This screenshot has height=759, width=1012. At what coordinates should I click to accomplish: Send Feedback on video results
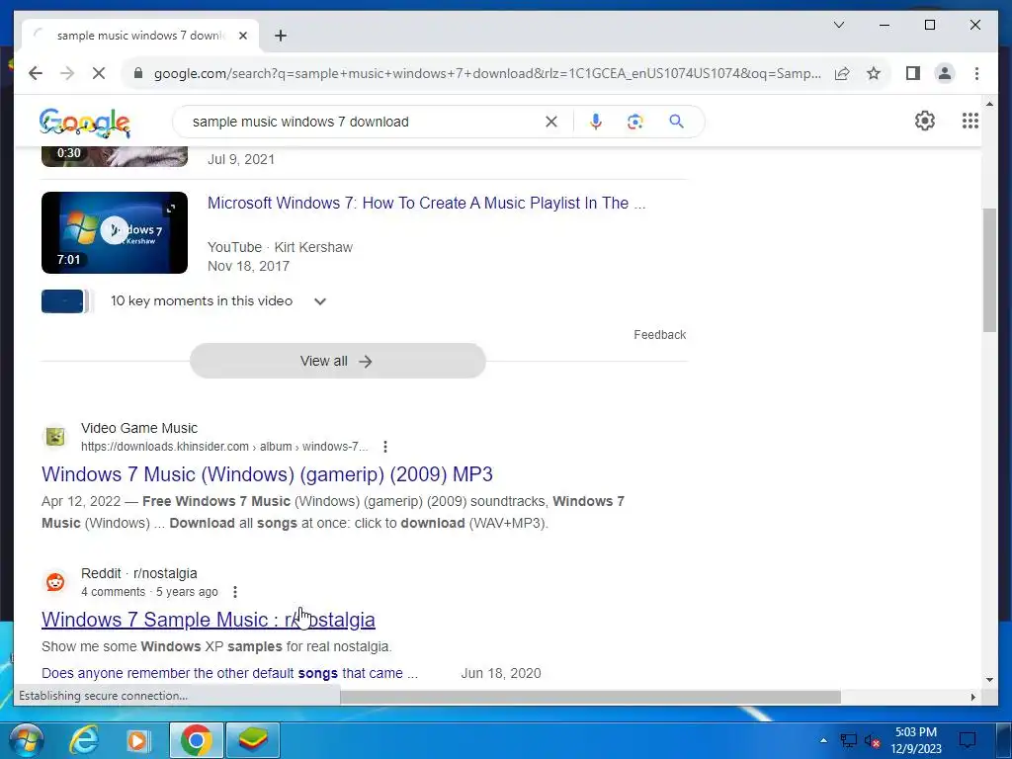pos(659,334)
